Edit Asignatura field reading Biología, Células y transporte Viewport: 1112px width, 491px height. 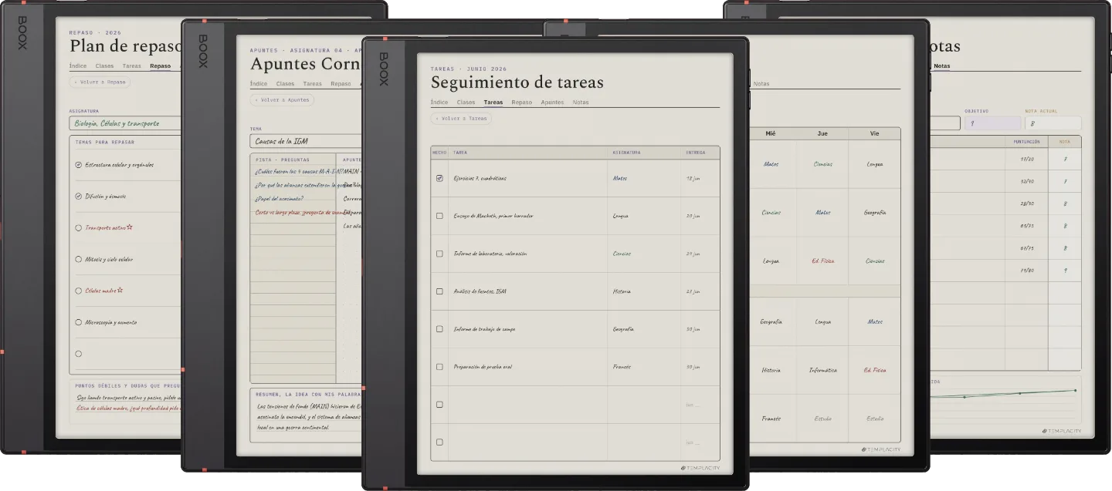pyautogui.click(x=125, y=123)
